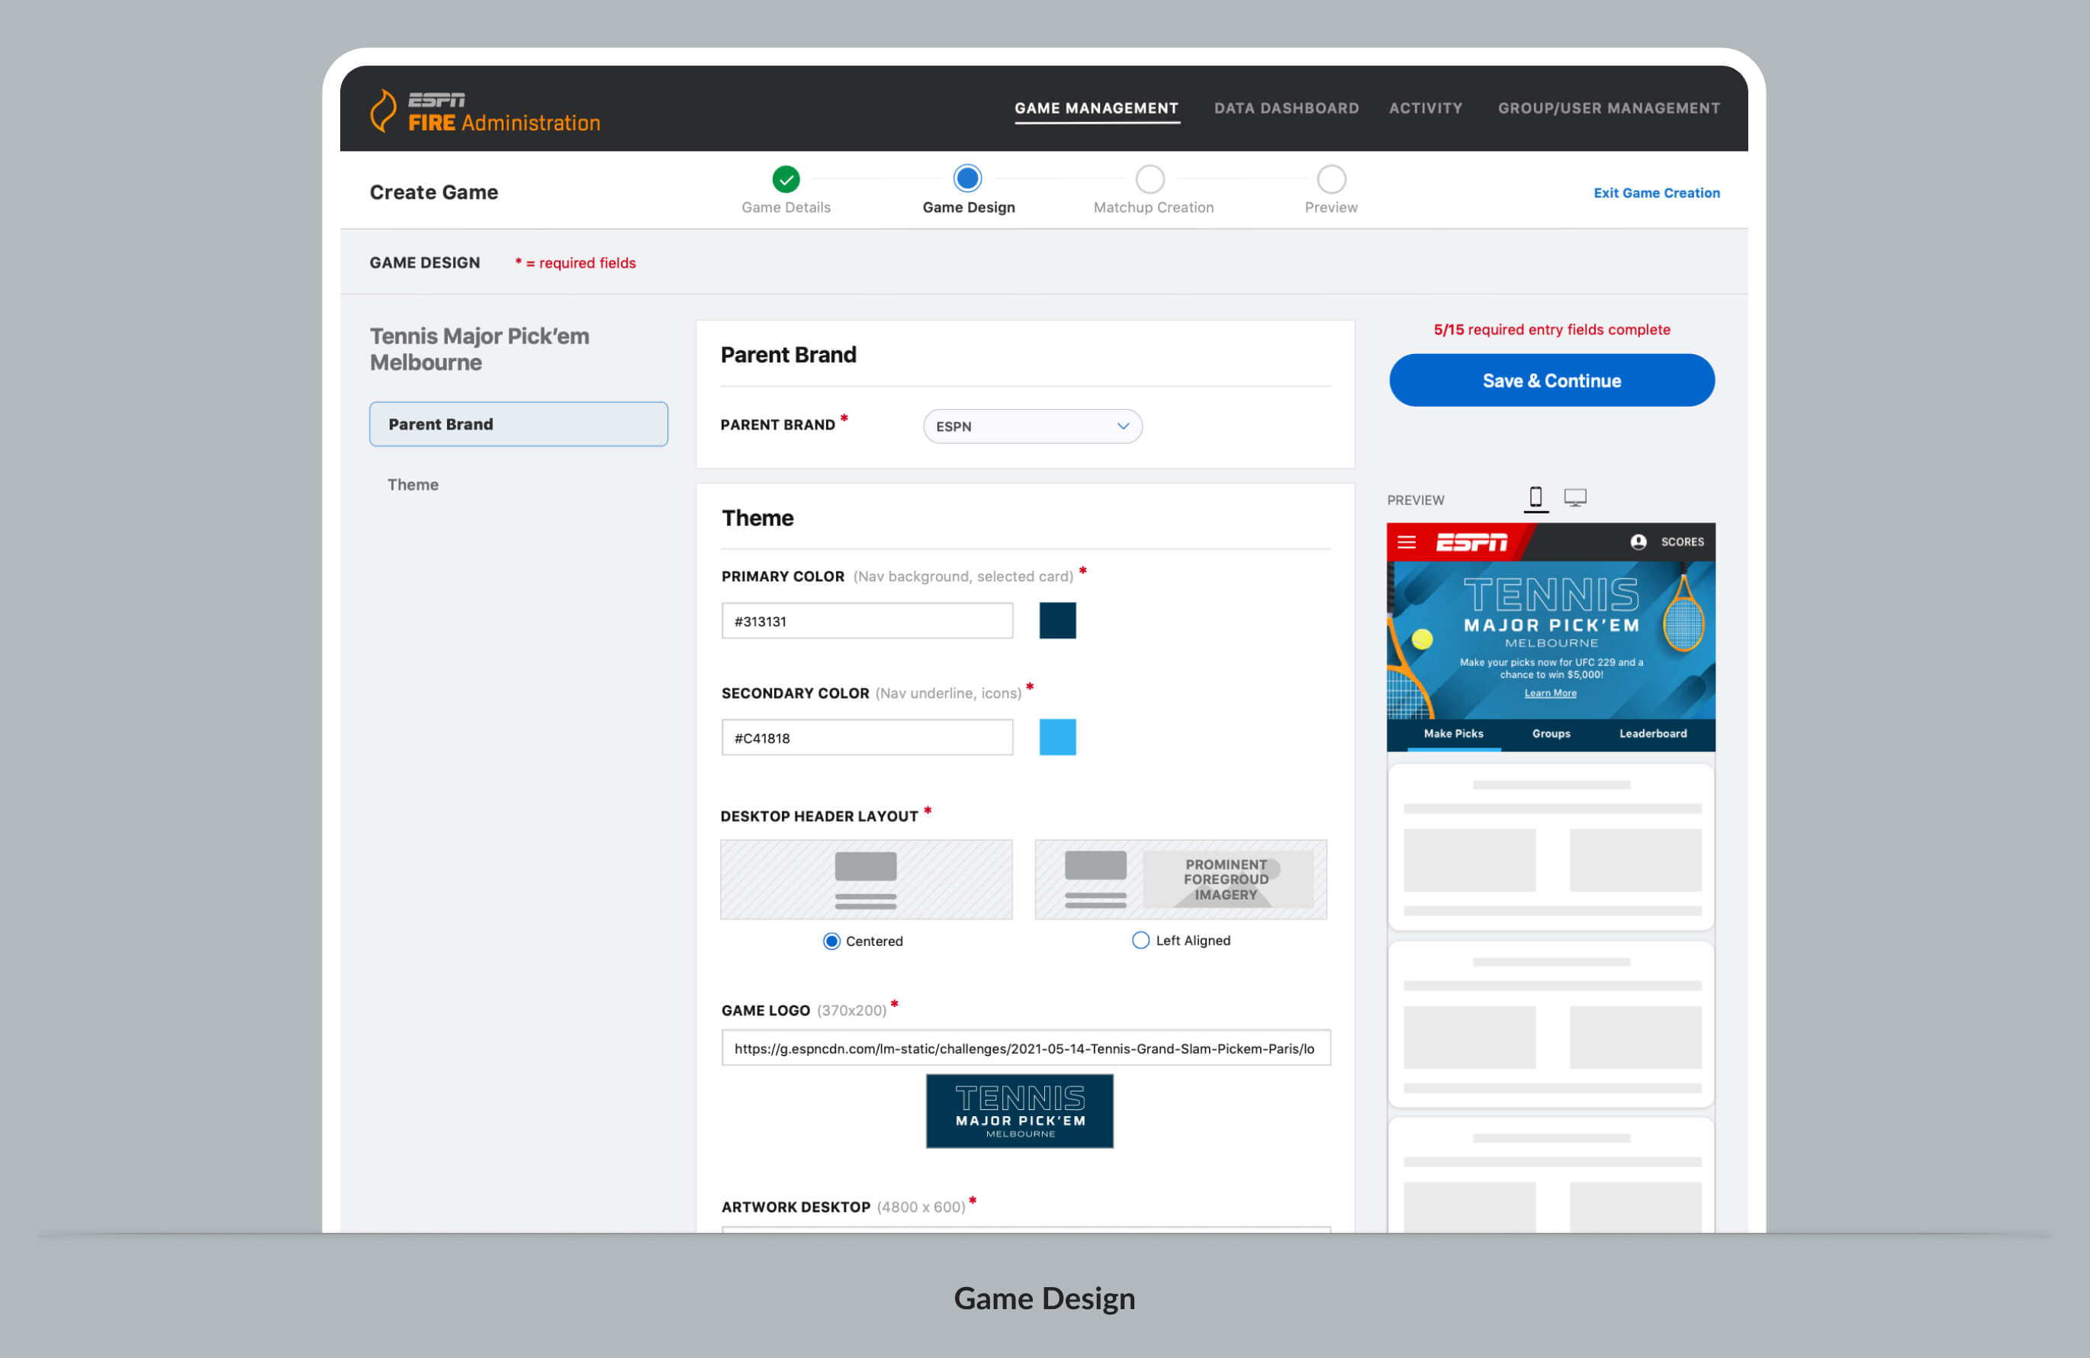Switch preview to mobile phone icon
This screenshot has height=1358, width=2090.
click(1535, 497)
